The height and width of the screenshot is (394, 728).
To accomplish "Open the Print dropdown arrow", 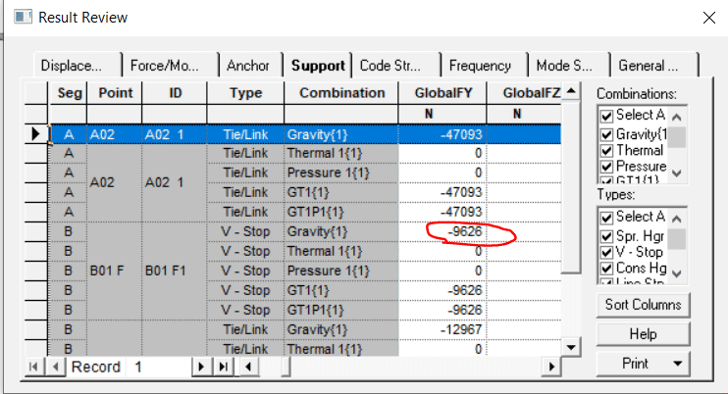I will 678,364.
